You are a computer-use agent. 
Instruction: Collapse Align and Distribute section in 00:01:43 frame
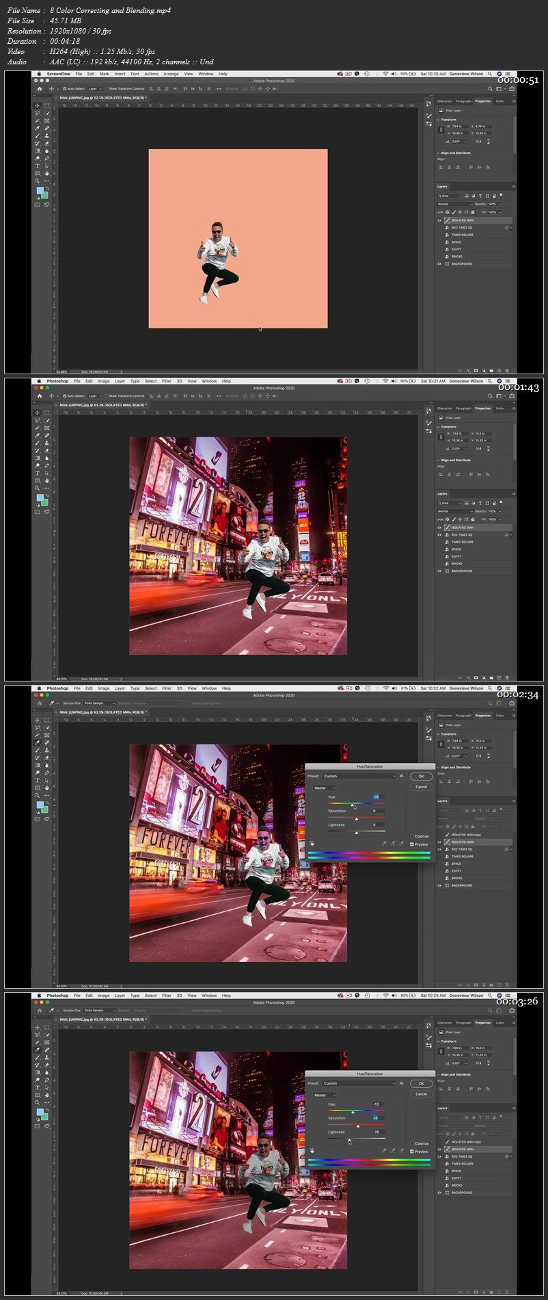pyautogui.click(x=438, y=460)
